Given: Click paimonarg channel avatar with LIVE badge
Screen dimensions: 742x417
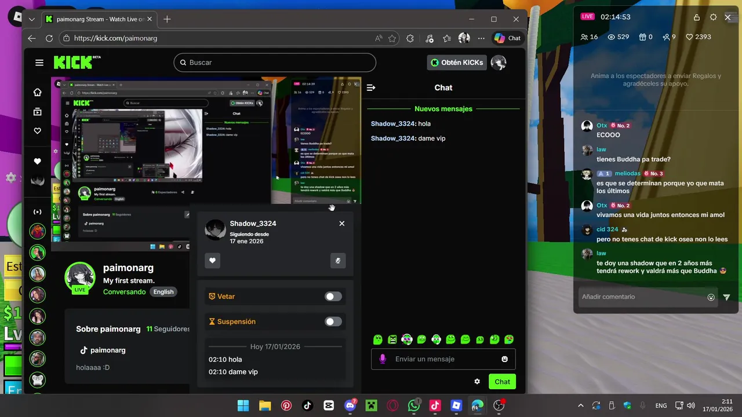Looking at the screenshot, I should (80, 279).
